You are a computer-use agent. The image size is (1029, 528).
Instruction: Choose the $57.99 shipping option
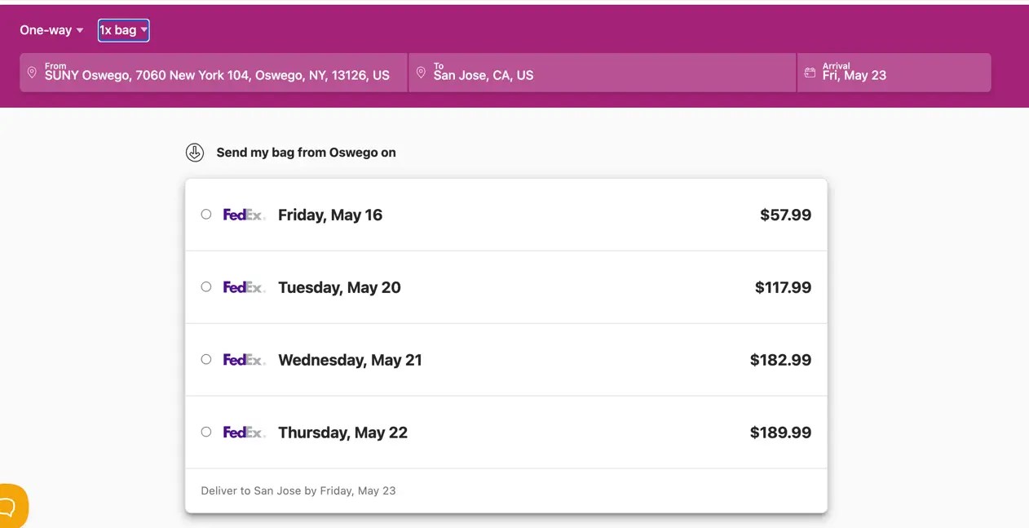[785, 215]
